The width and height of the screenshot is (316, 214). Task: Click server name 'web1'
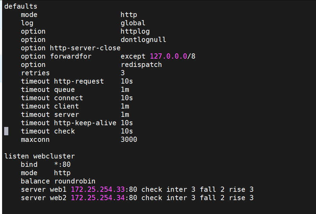[x=58, y=190]
